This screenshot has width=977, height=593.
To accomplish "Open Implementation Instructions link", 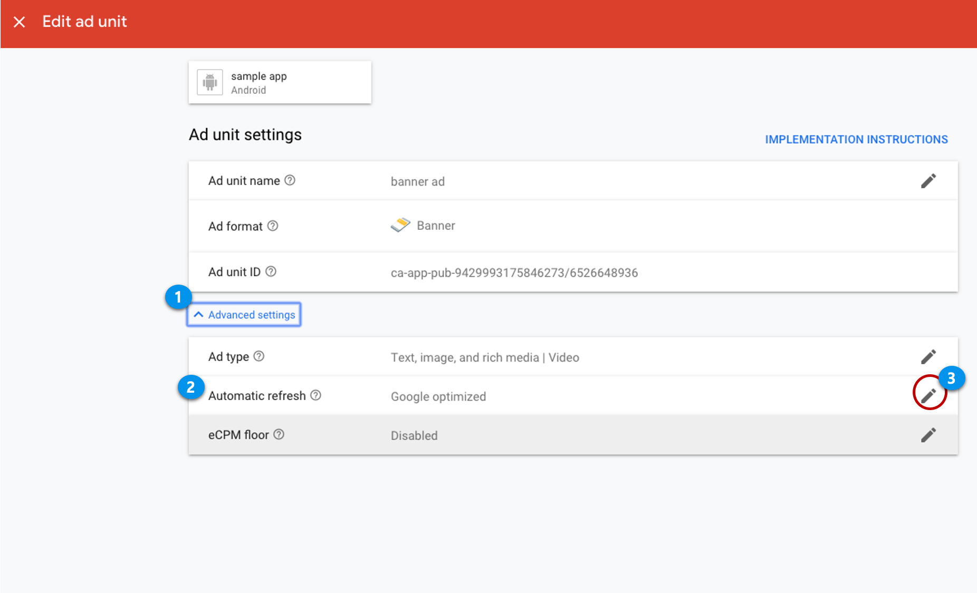I will tap(856, 139).
